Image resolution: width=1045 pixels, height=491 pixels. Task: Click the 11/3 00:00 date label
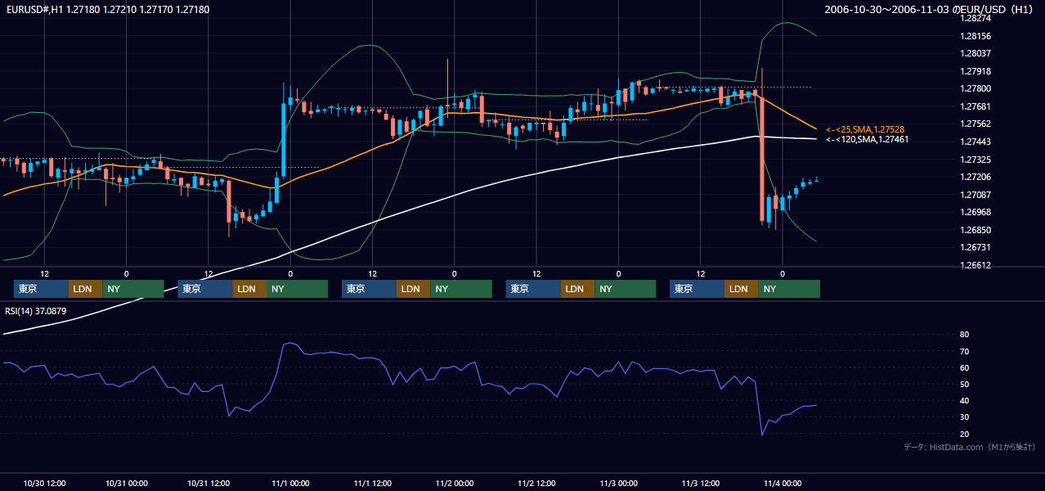click(618, 484)
